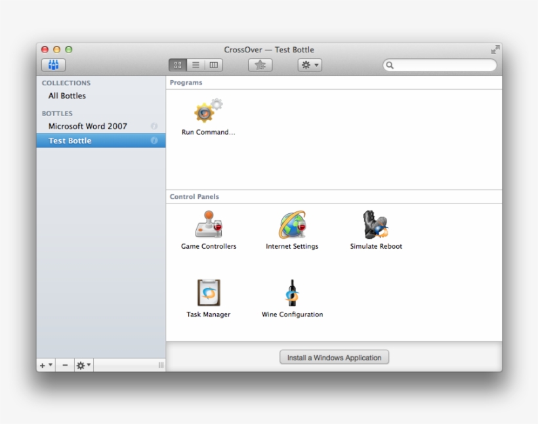
Task: Open the Game Controllers control panel
Action: (x=209, y=226)
